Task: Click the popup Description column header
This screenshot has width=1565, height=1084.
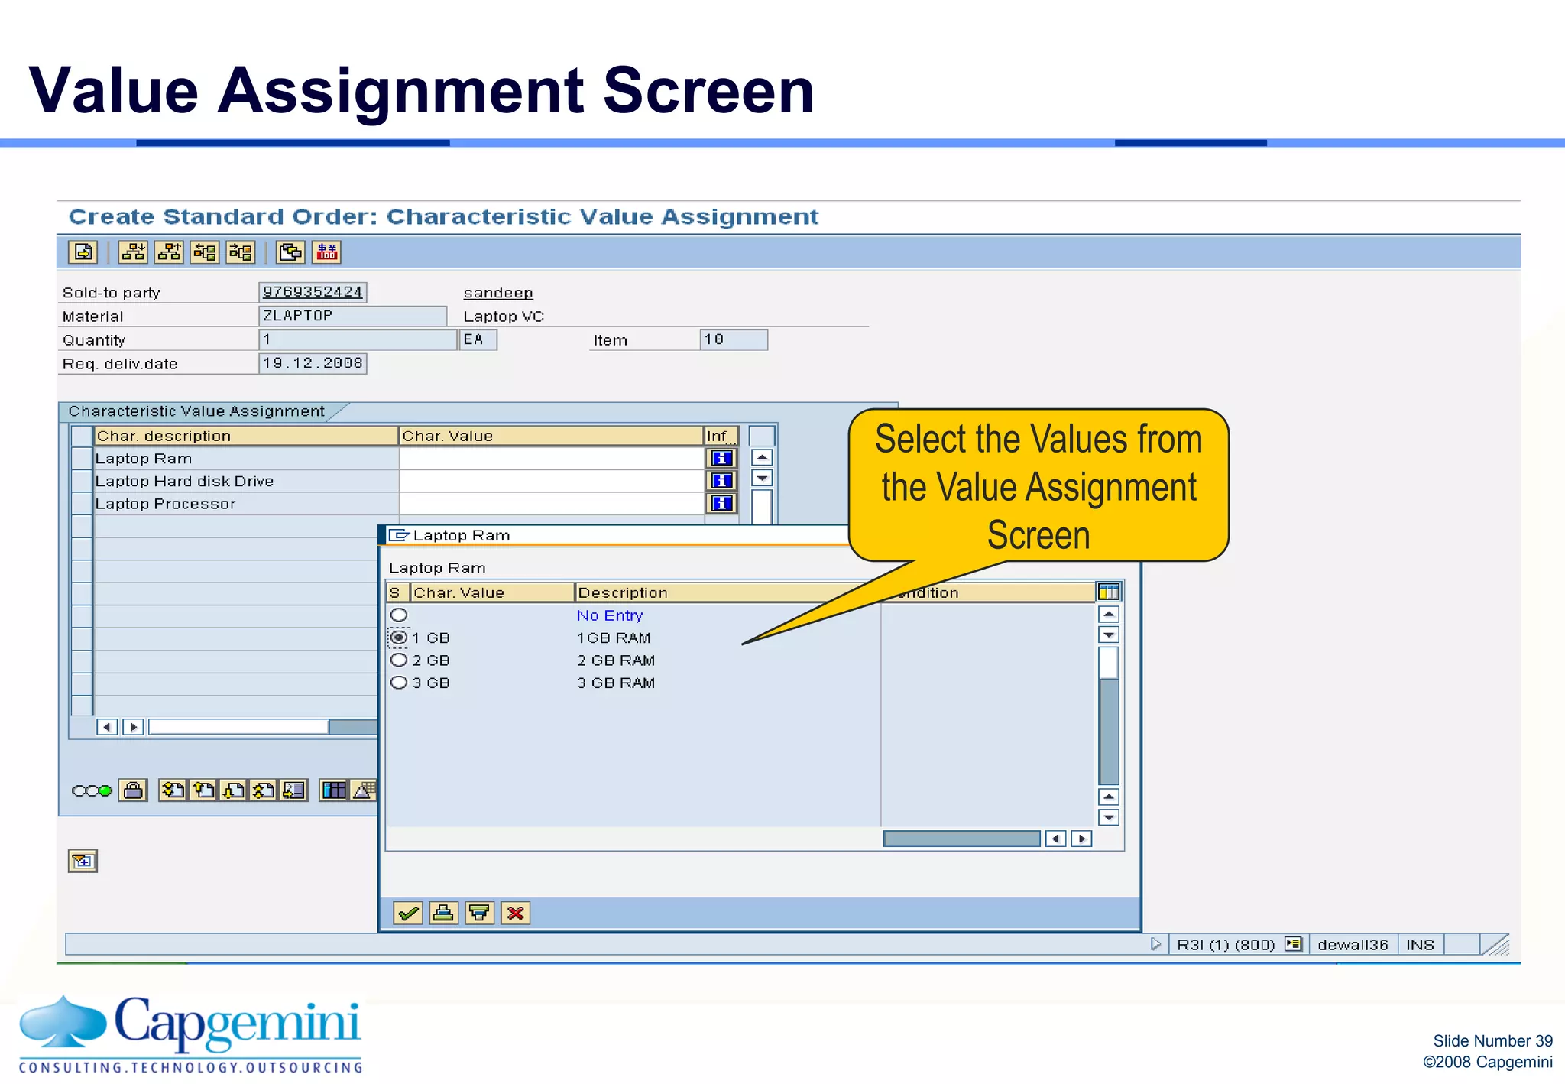Action: (x=727, y=592)
